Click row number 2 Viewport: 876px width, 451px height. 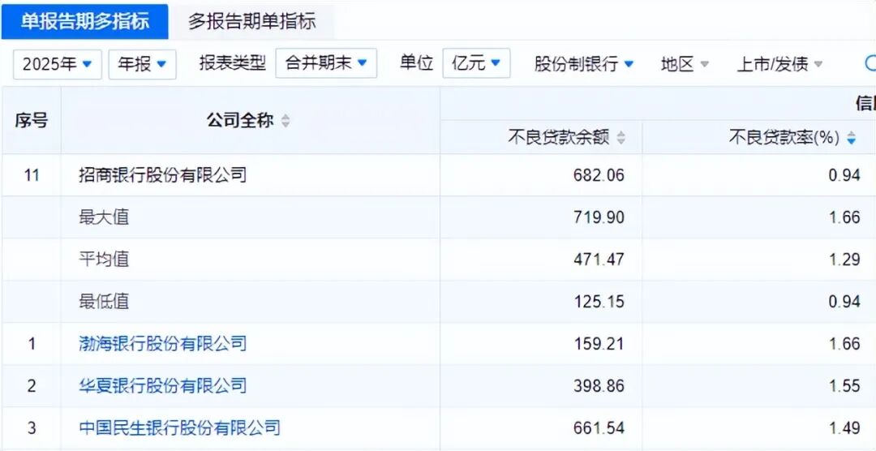(x=32, y=386)
